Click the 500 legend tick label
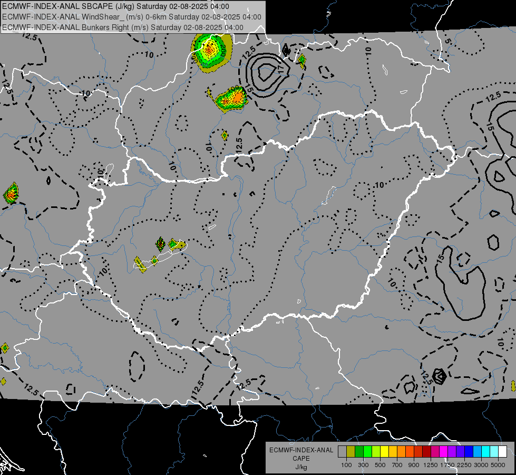Screen dimensions: 516x475 [380, 465]
